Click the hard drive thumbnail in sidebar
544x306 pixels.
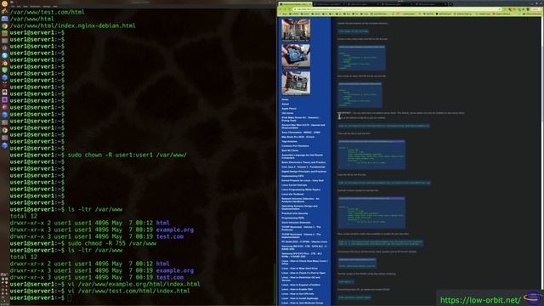(296, 56)
